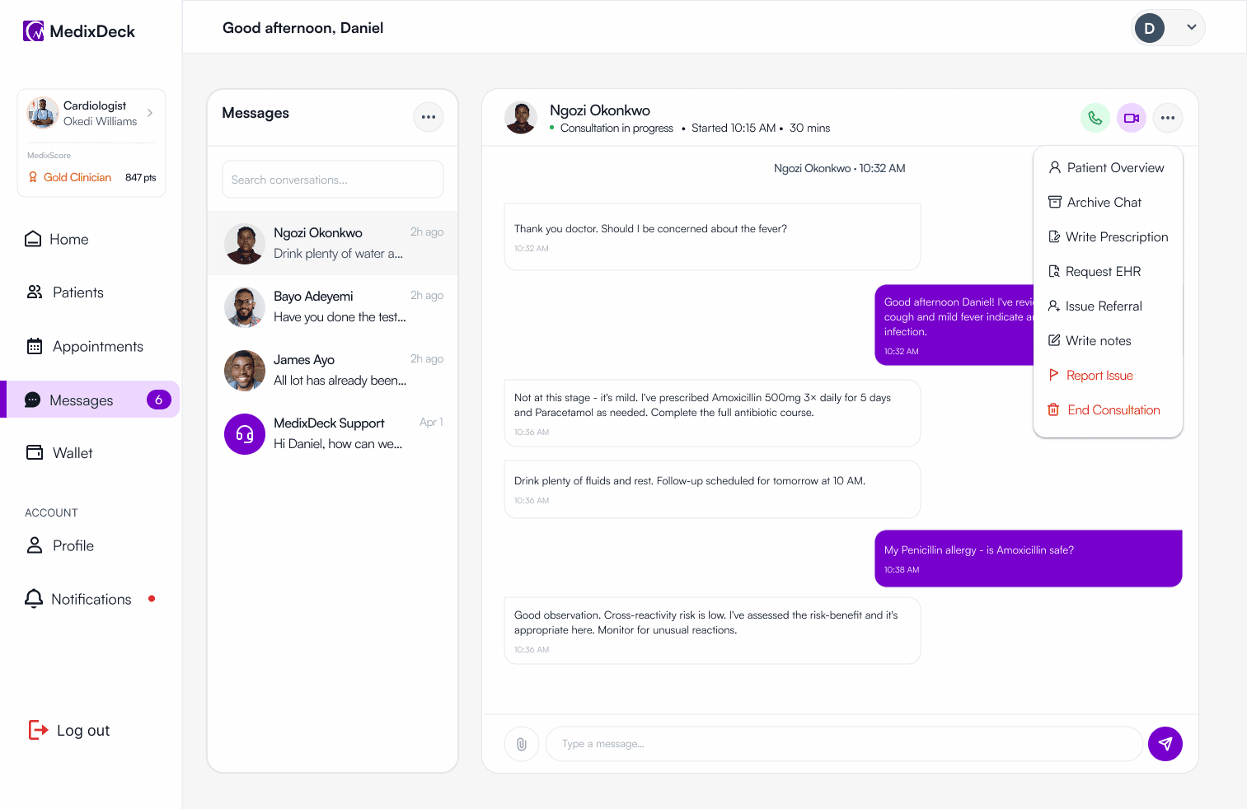Click the Gold Clinician badge
1247x809 pixels.
(x=70, y=177)
